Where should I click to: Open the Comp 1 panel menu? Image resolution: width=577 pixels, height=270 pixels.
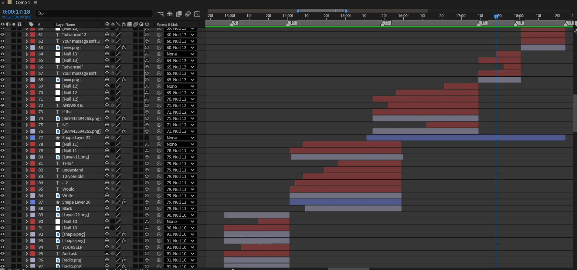(36, 2)
